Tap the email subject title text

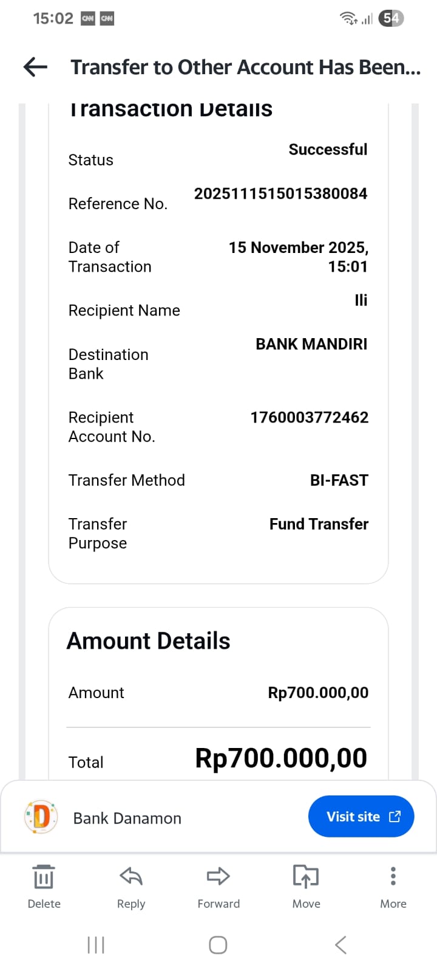pyautogui.click(x=245, y=67)
